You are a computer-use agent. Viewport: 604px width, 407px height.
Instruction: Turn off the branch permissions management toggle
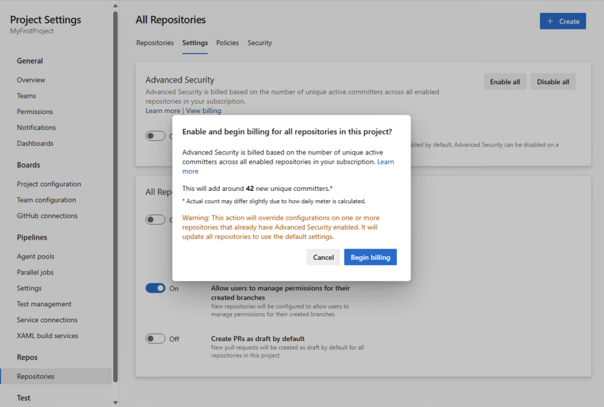(155, 288)
